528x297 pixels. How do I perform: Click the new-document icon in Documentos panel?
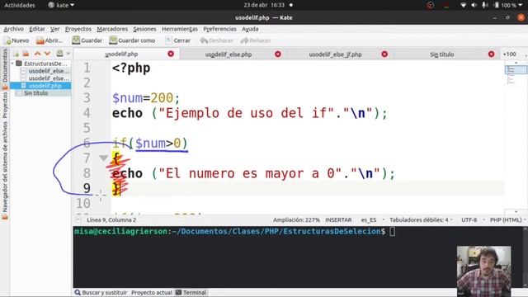pos(16,54)
